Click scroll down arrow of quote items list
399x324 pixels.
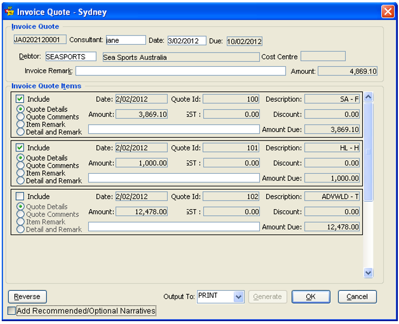tap(368, 273)
